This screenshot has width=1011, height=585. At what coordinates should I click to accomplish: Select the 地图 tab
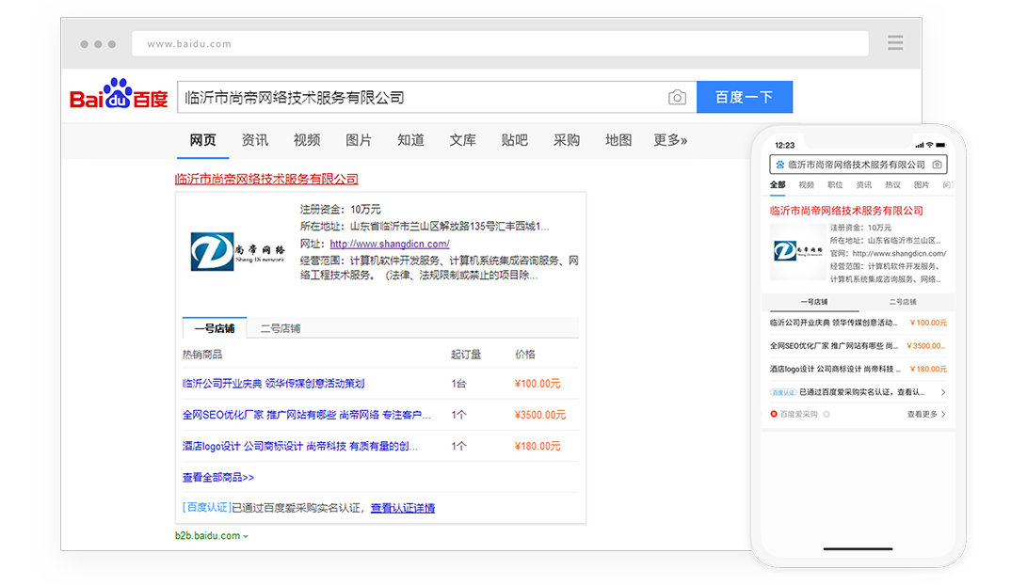618,140
